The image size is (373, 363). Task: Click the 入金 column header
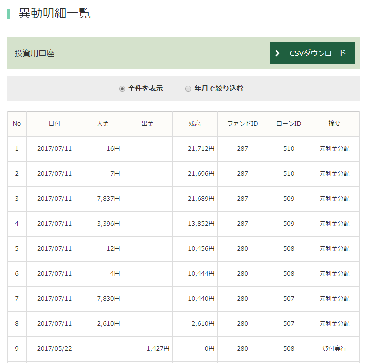[x=103, y=124]
